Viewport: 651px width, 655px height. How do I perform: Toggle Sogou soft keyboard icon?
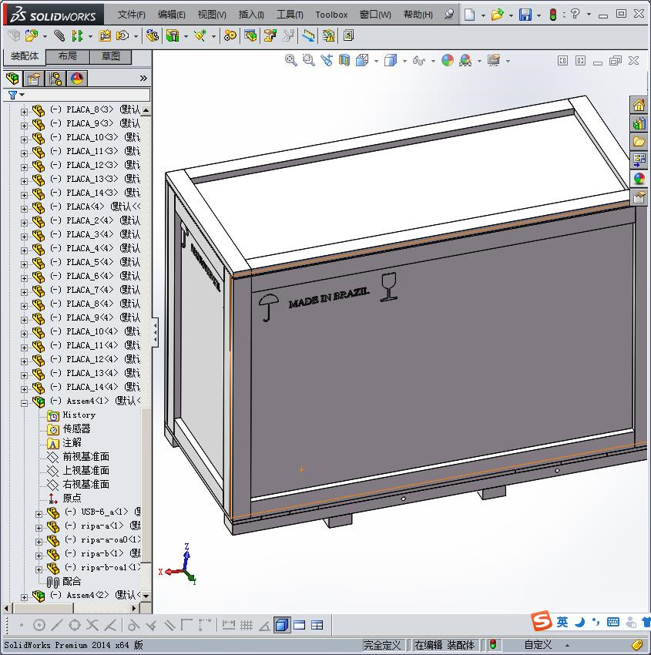click(x=613, y=622)
